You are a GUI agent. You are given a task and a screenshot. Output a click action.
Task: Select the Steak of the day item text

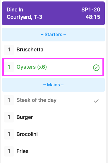click(x=37, y=100)
